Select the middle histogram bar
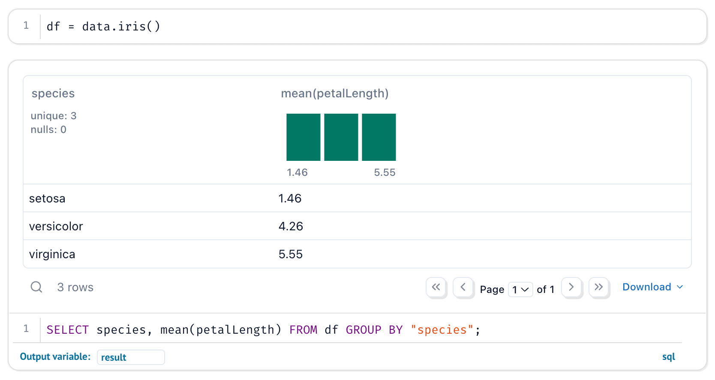 (x=341, y=137)
